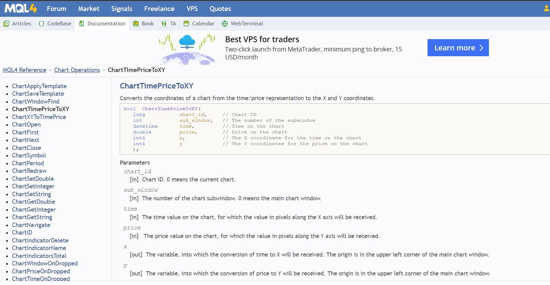Open ChartWindowOnDropped in sidebar

45,263
